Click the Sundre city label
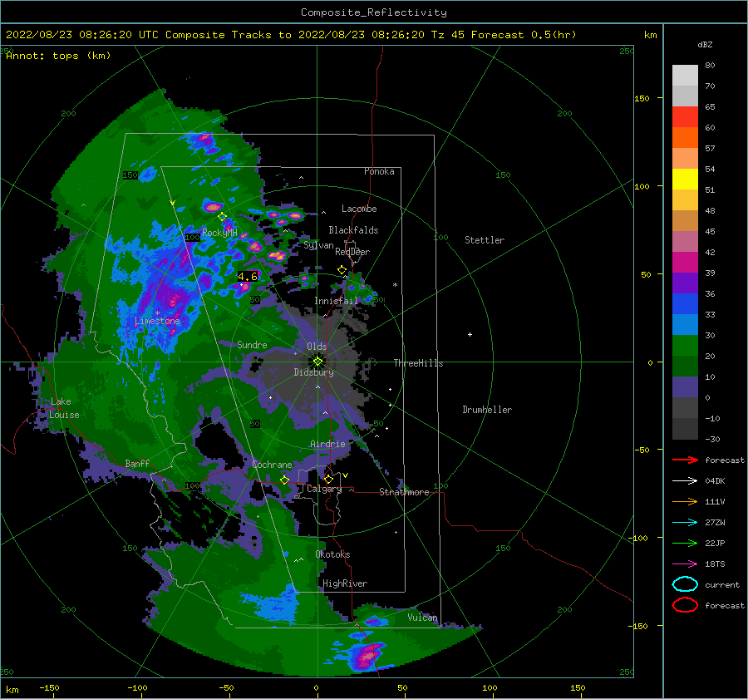748x699 pixels. [252, 344]
